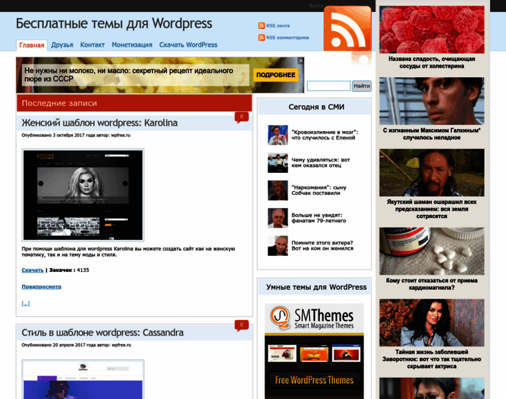Click thumbnail beside Помните этого актера news
This screenshot has width=506, height=399.
[278, 246]
